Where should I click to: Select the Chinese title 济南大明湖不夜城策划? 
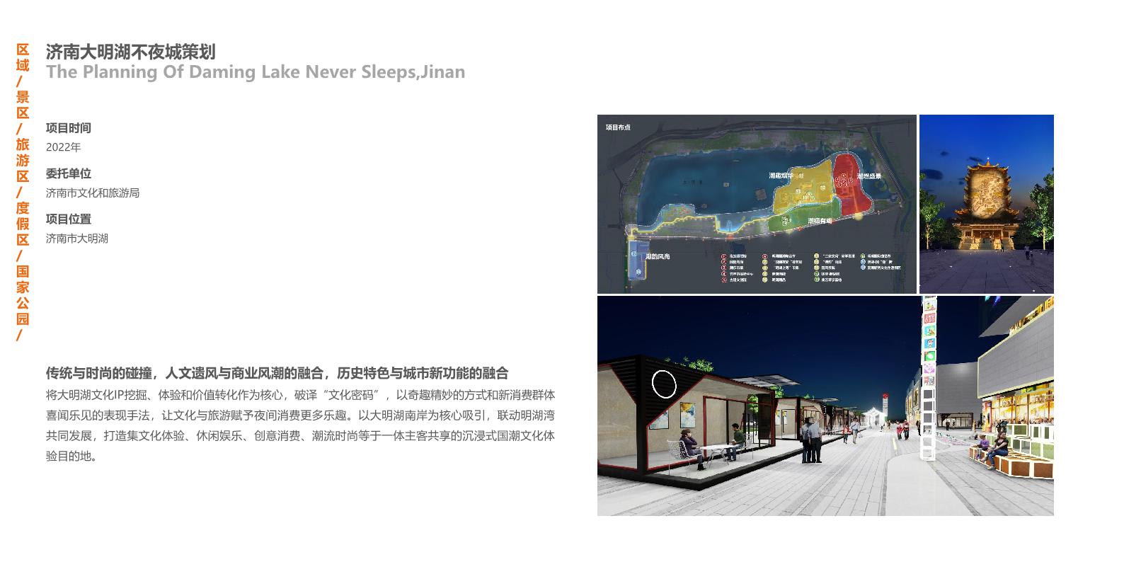click(x=130, y=52)
